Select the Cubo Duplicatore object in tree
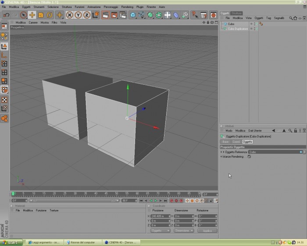Viewport: 307px width, 246px height. [238, 29]
